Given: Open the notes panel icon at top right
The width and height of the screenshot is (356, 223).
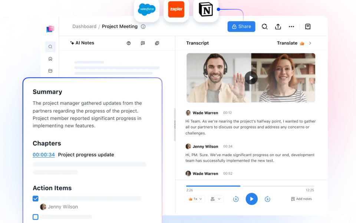Looking at the screenshot, I should [x=308, y=27].
